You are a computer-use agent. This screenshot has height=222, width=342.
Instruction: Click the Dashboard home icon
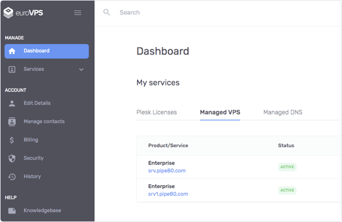coord(12,51)
